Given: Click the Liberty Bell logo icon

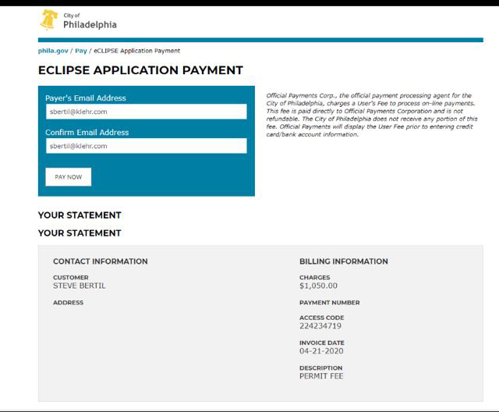Looking at the screenshot, I should [49, 20].
